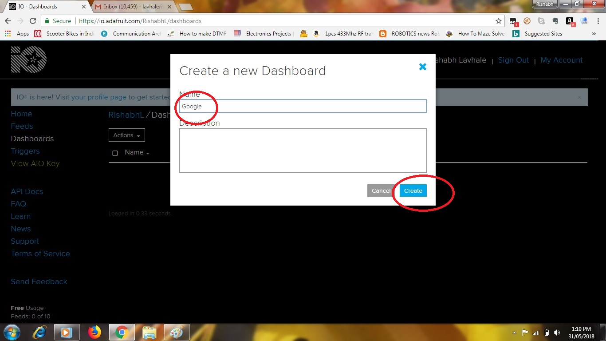
Task: Switch to the Gmail Inbox tab
Action: pos(133,7)
